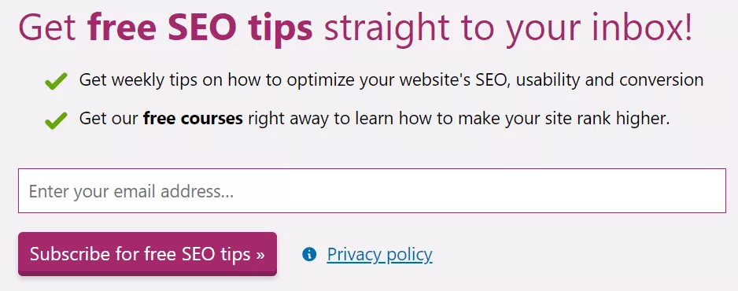Screen dimensions: 738x291
Task: Click 'usability and conversion' in first bullet
Action: click(610, 80)
